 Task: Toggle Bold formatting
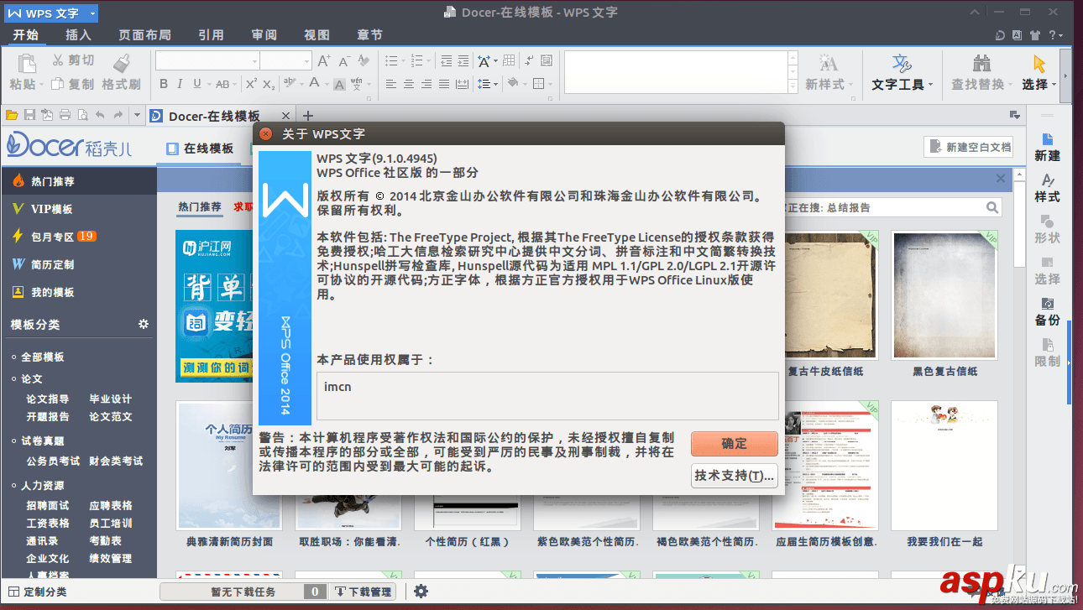pyautogui.click(x=164, y=84)
